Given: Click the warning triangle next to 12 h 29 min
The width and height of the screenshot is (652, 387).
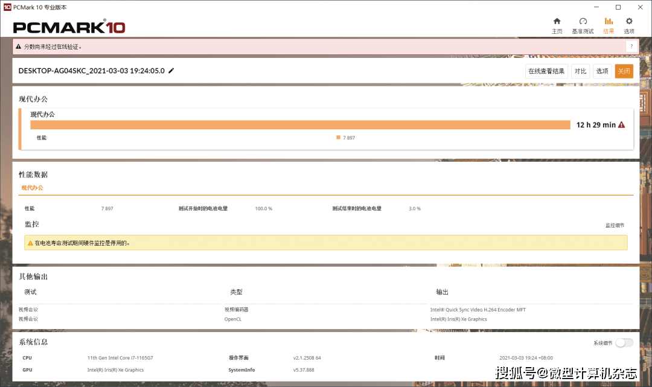Looking at the screenshot, I should 621,124.
